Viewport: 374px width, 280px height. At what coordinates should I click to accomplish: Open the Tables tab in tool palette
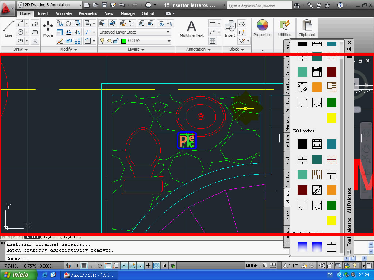(287, 216)
